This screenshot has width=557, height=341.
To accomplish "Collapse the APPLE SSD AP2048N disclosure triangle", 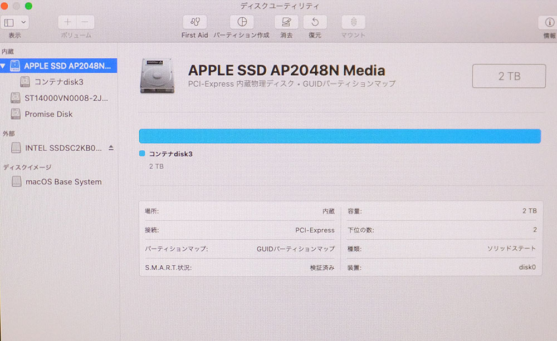I will coord(3,66).
